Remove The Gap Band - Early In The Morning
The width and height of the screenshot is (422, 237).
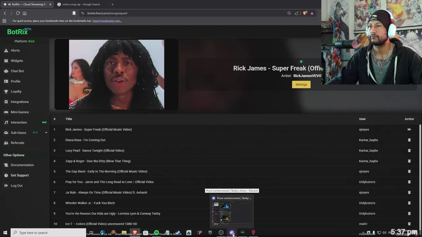click(x=409, y=171)
